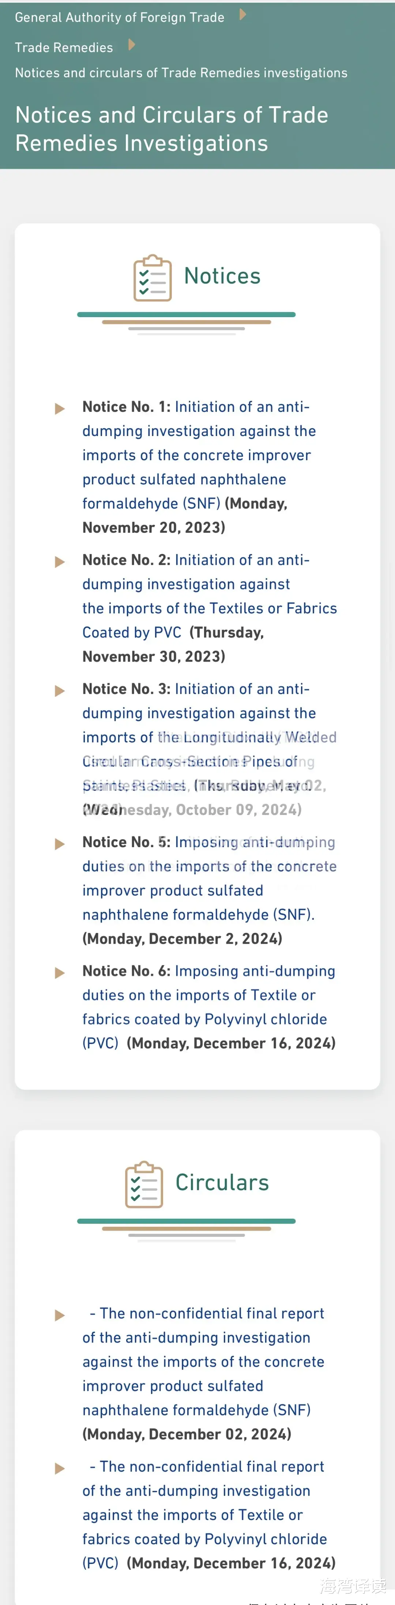Click the triangle bullet beside Notice No. 6
395x1605 pixels.
tap(60, 973)
